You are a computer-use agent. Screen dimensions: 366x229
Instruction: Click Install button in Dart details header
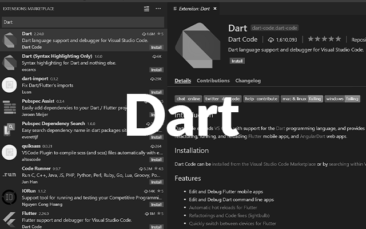(x=237, y=61)
